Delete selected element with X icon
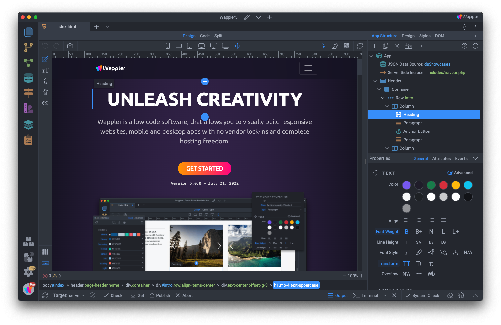Image resolution: width=501 pixels, height=325 pixels. point(397,46)
